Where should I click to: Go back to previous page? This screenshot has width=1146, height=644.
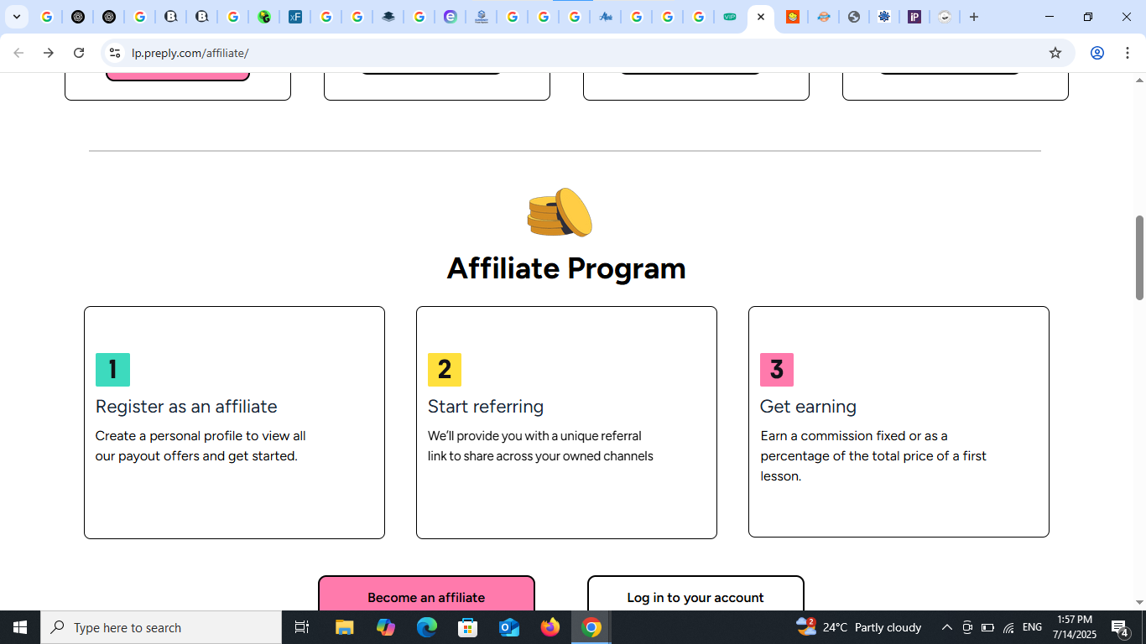point(18,53)
